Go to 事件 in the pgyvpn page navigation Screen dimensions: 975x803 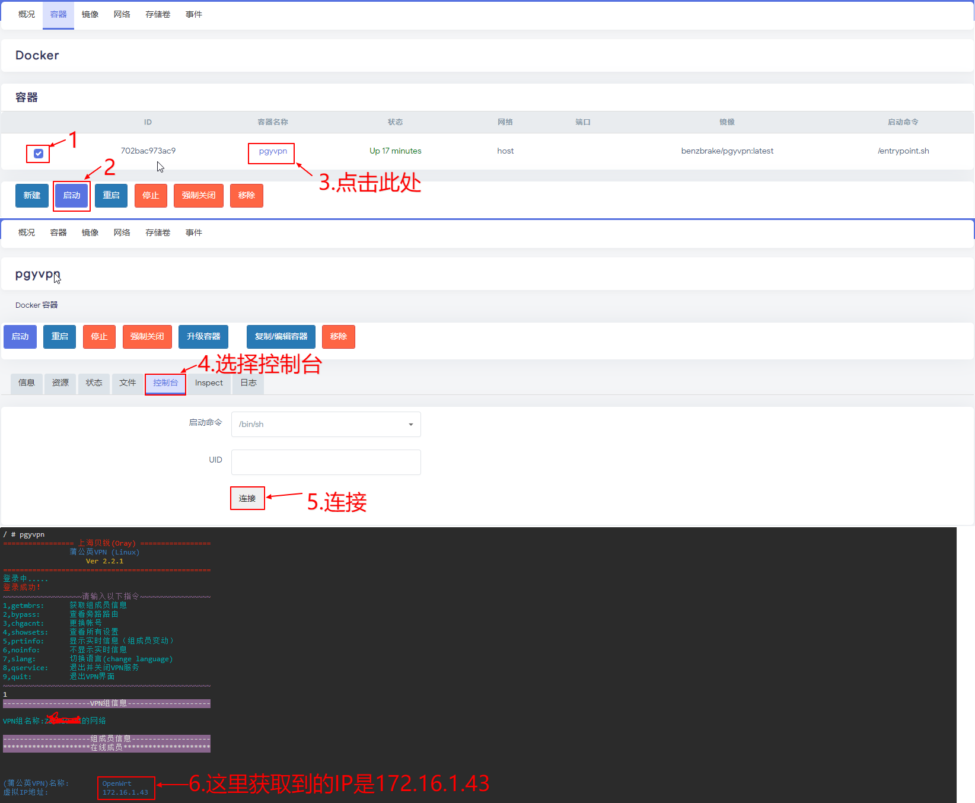click(194, 233)
